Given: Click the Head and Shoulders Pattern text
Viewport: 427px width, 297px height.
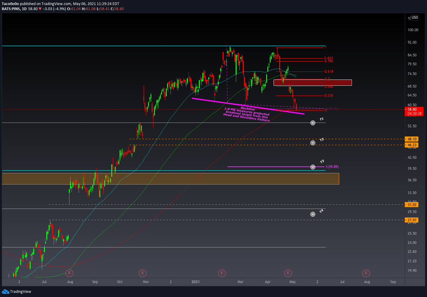Looking at the screenshot, I should pyautogui.click(x=246, y=117).
